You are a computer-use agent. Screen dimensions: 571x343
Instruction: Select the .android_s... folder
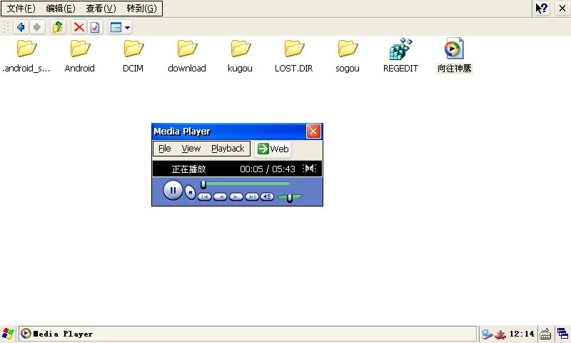pos(26,55)
